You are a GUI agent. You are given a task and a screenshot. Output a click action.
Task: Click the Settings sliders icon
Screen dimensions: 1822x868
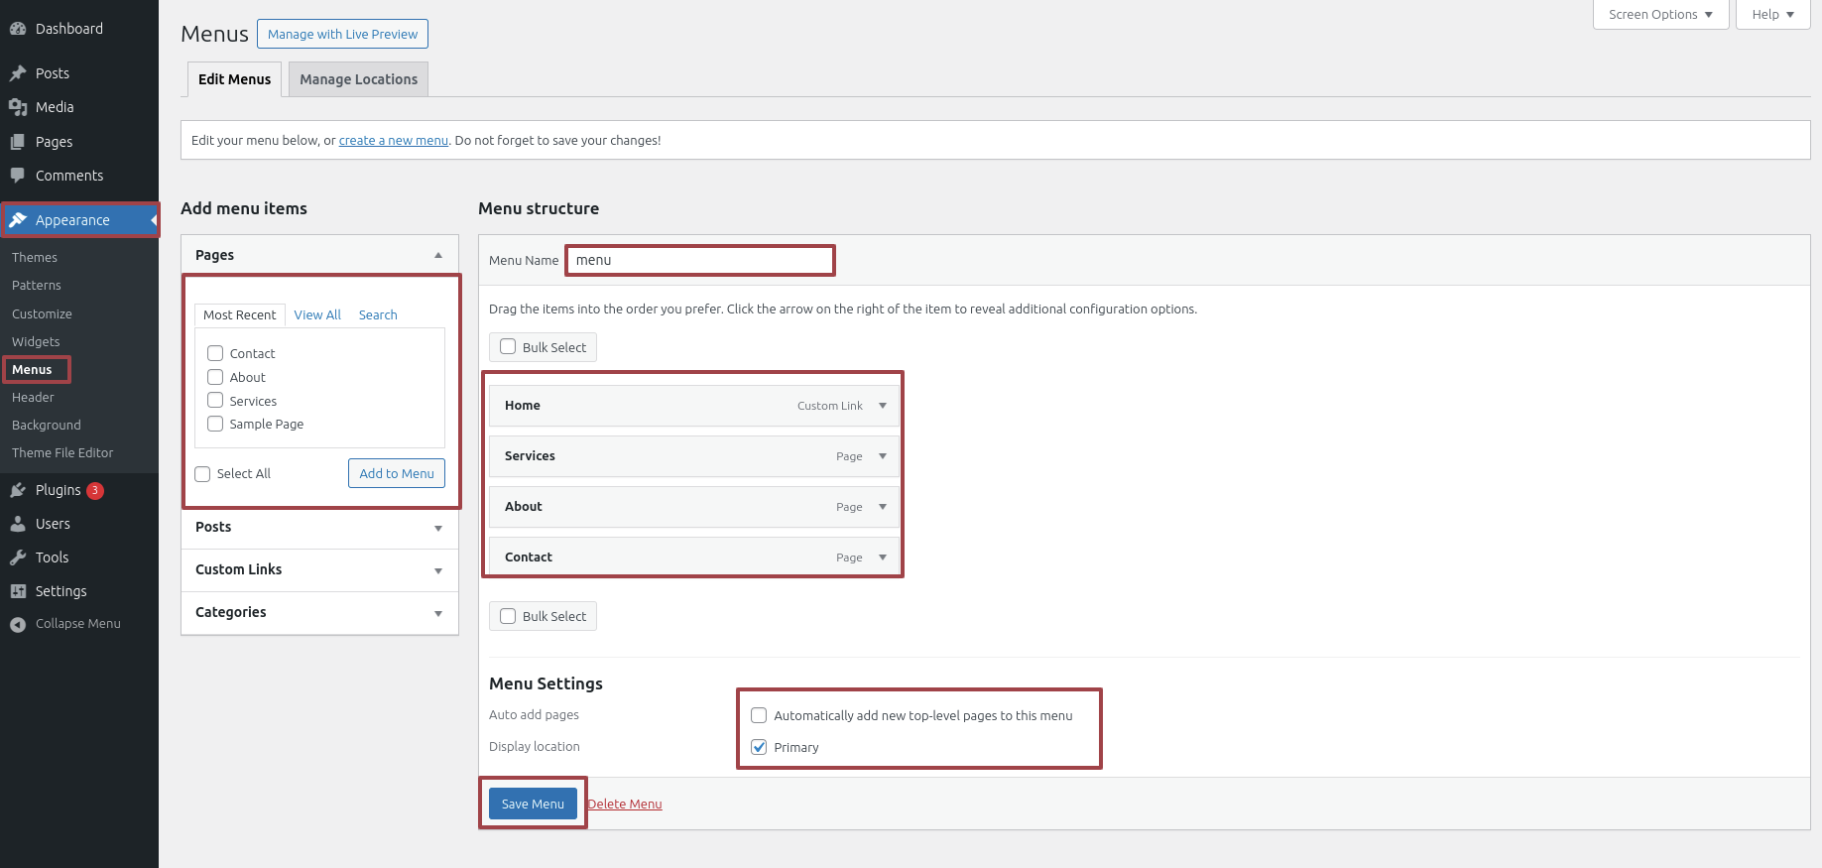click(x=18, y=591)
